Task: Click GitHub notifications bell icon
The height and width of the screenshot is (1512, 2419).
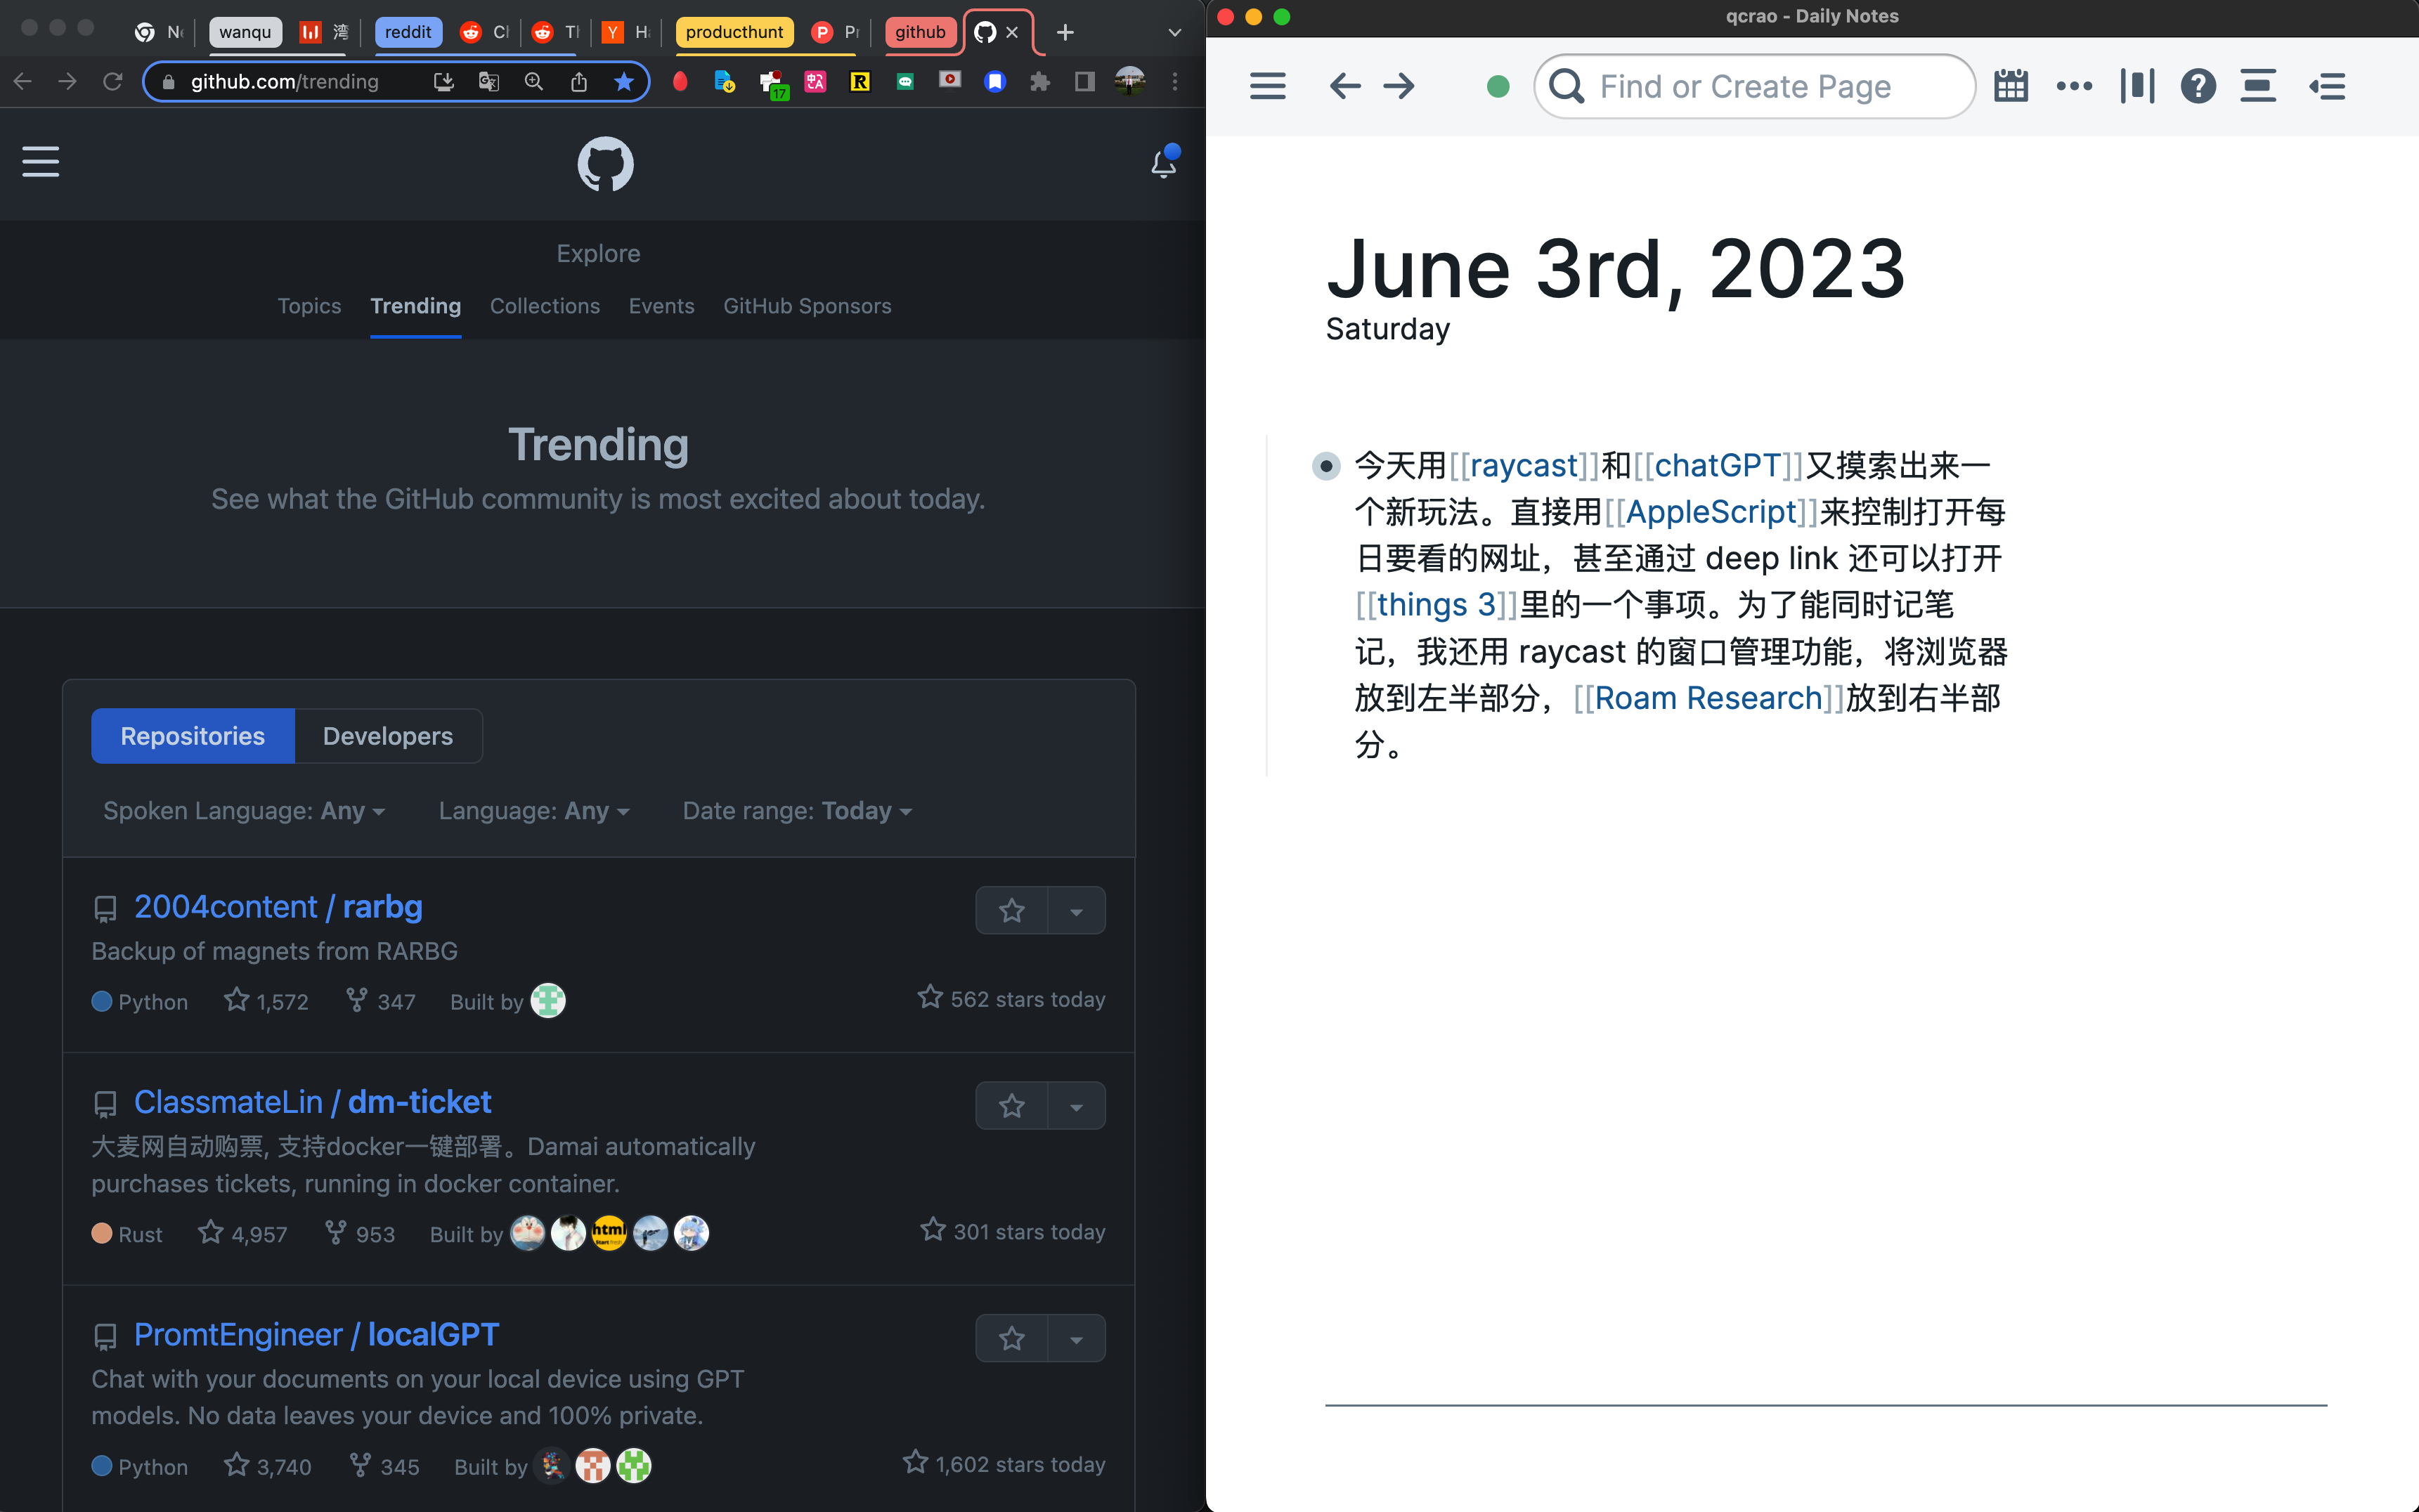Action: coord(1163,163)
